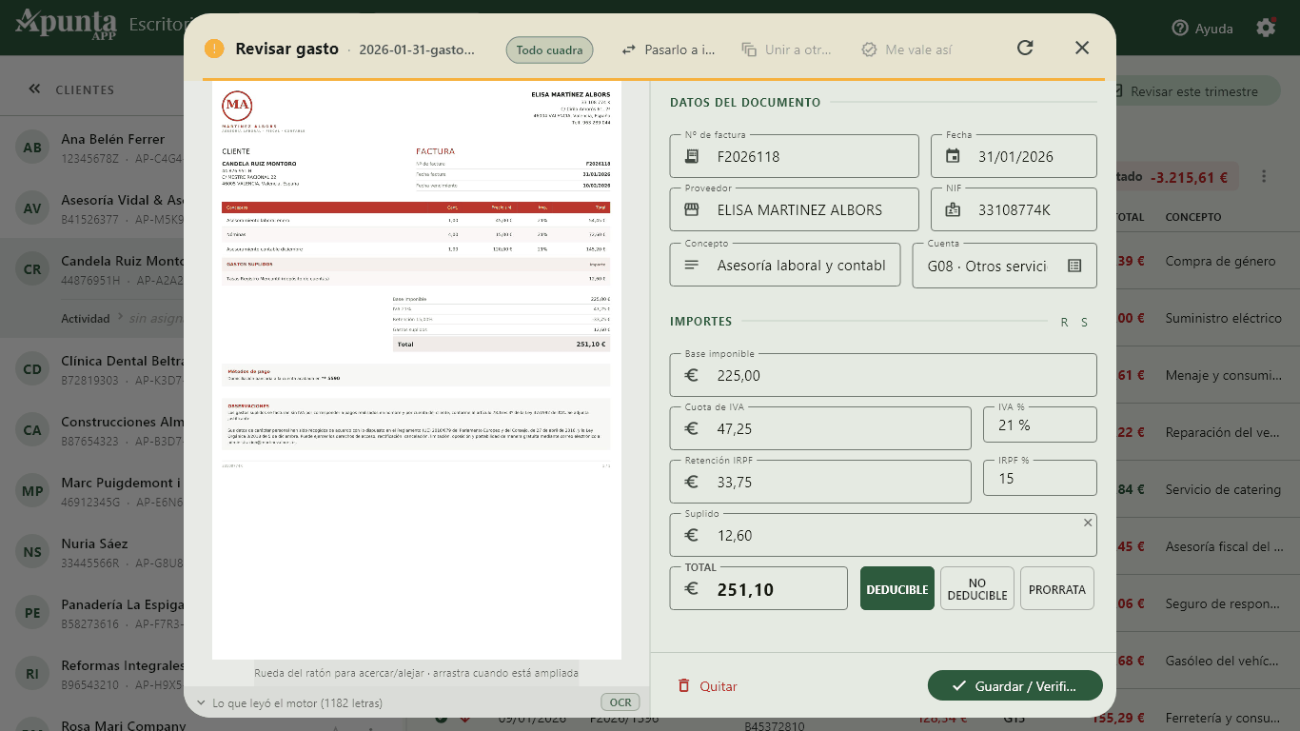Click the Cuota de IVA amount field
Viewport: 1300px width, 731px height.
point(821,428)
